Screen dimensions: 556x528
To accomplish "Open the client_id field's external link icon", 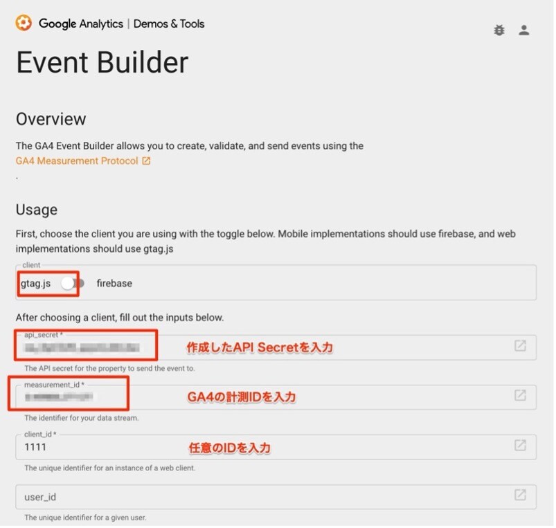I will (x=520, y=446).
